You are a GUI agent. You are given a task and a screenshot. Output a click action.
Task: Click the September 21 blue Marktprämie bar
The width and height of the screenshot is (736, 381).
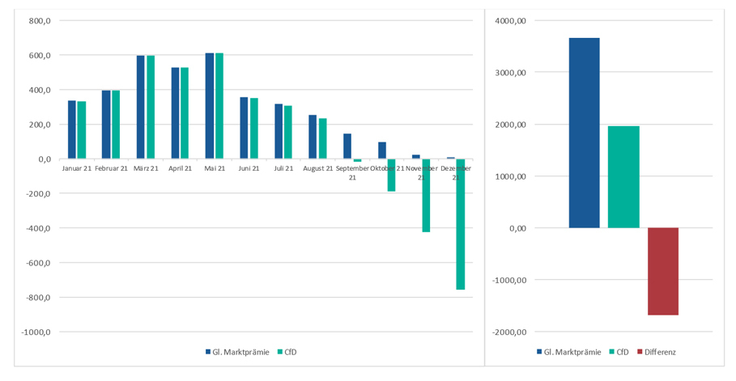347,146
